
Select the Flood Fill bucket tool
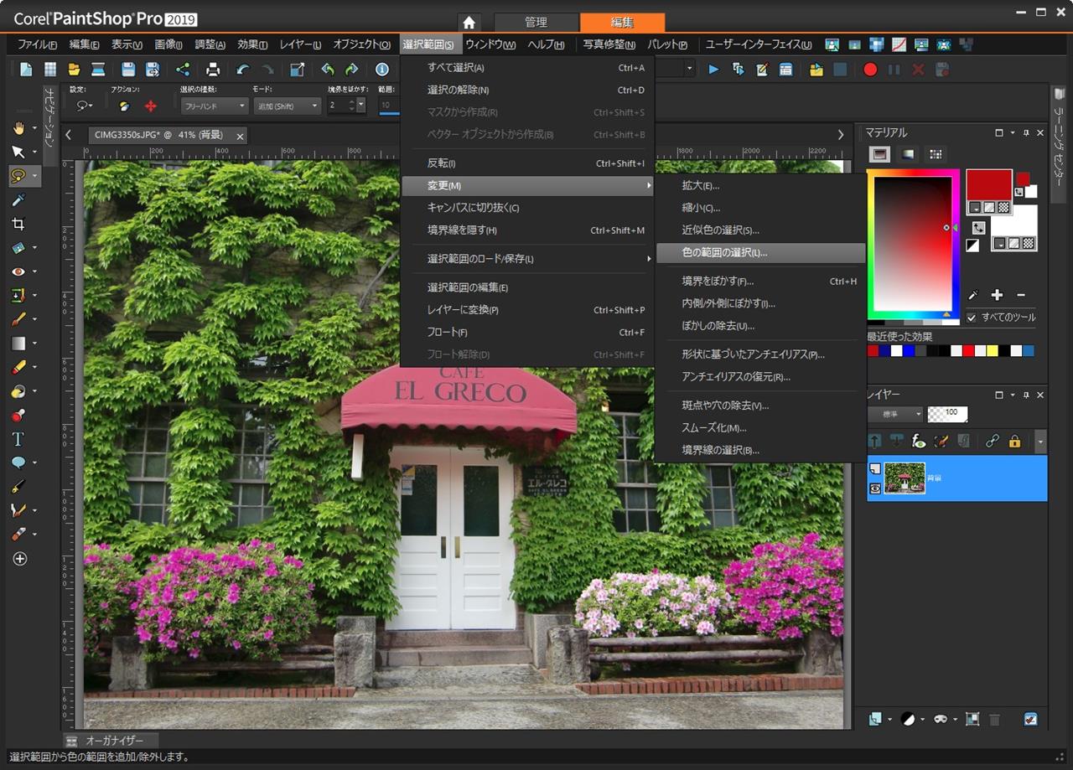18,391
